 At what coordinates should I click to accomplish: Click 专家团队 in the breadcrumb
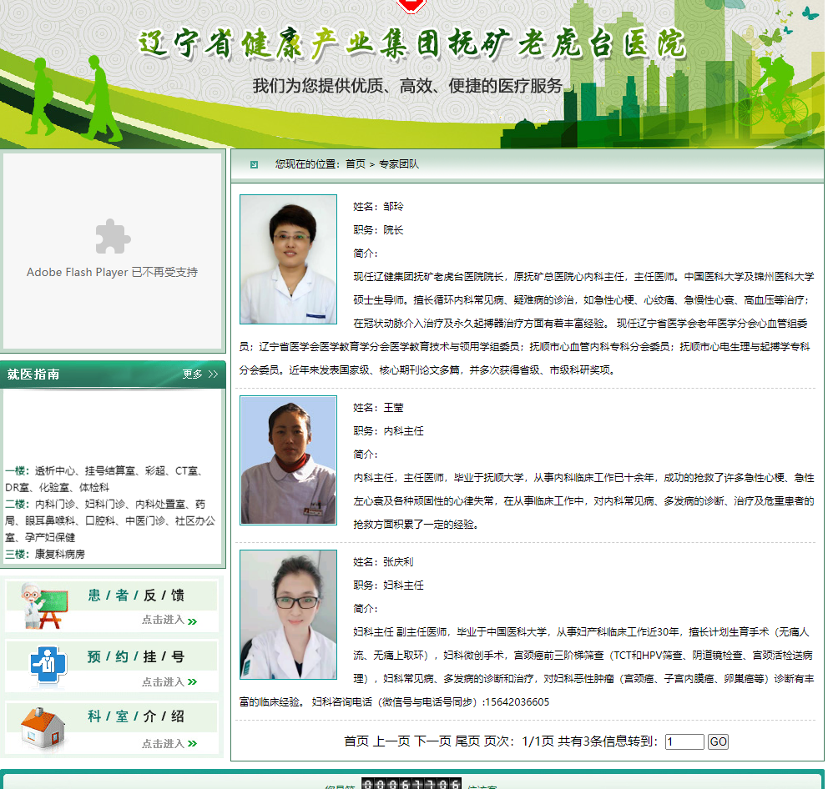pos(399,164)
